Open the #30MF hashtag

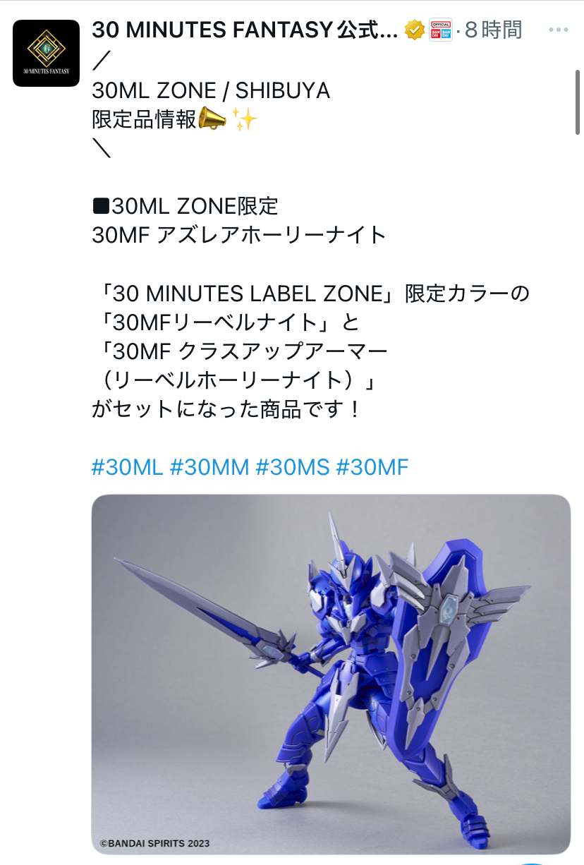coord(372,467)
